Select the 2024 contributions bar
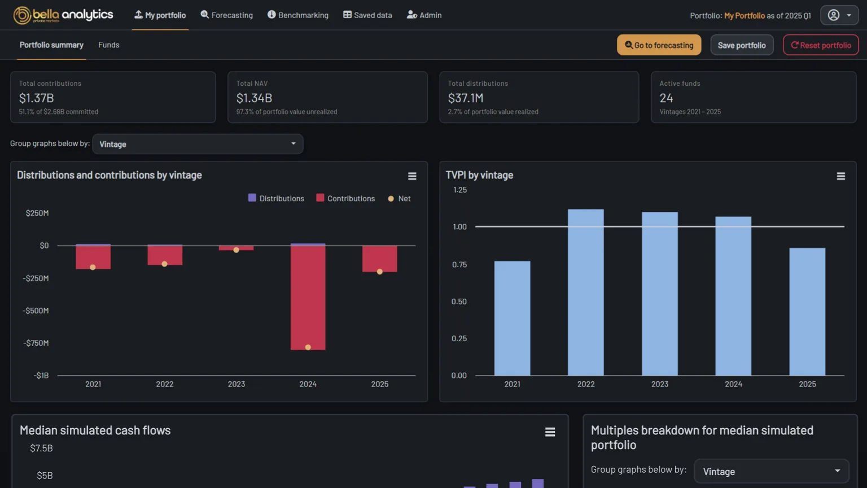The height and width of the screenshot is (488, 867). coord(308,298)
